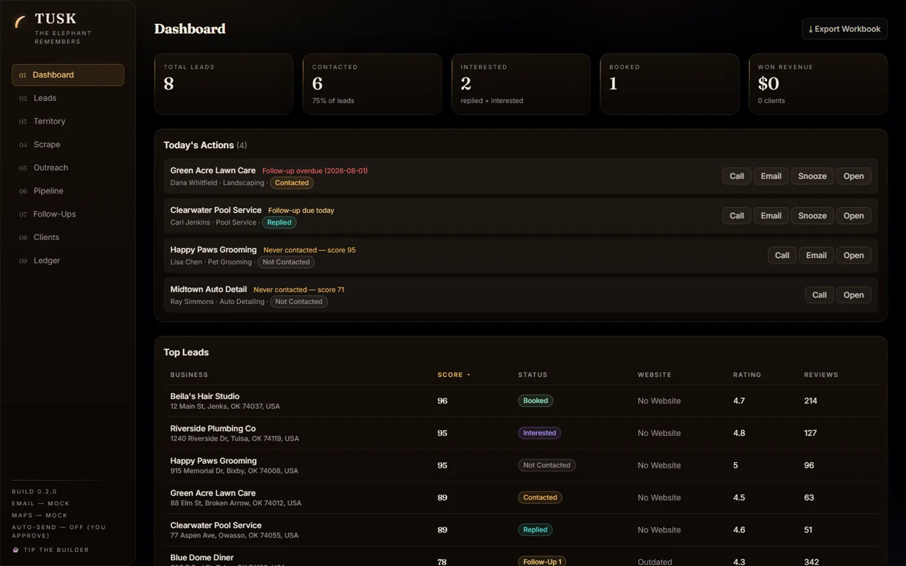
Task: Open the Ledger section
Action: [x=68, y=261]
